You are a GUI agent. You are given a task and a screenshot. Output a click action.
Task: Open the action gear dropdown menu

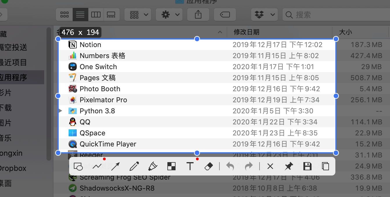pyautogui.click(x=169, y=15)
